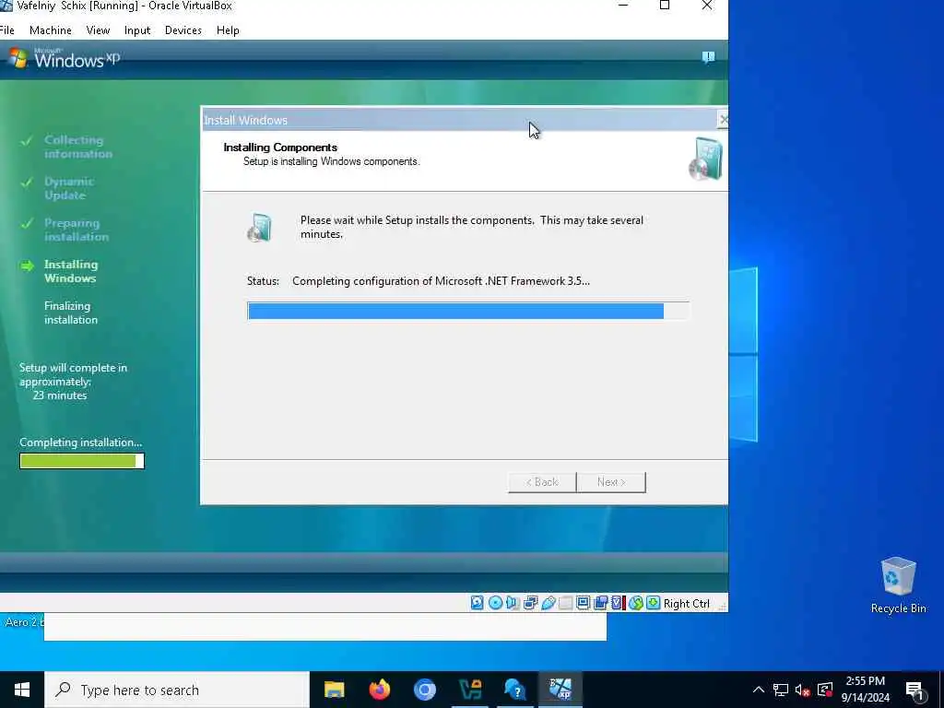Image resolution: width=944 pixels, height=708 pixels.
Task: Click the hard disk activity icon in VirtualBox status bar
Action: [x=477, y=603]
